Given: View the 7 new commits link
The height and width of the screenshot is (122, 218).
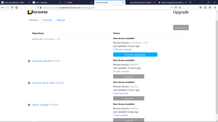Looking at the screenshot, I should (x=121, y=115).
